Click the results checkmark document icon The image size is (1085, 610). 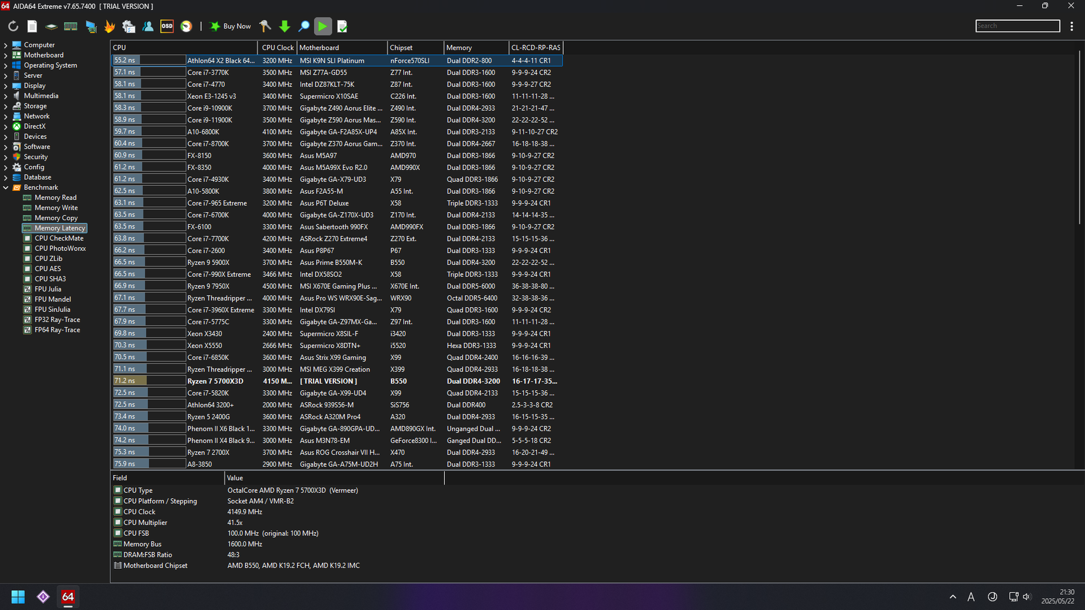point(342,26)
